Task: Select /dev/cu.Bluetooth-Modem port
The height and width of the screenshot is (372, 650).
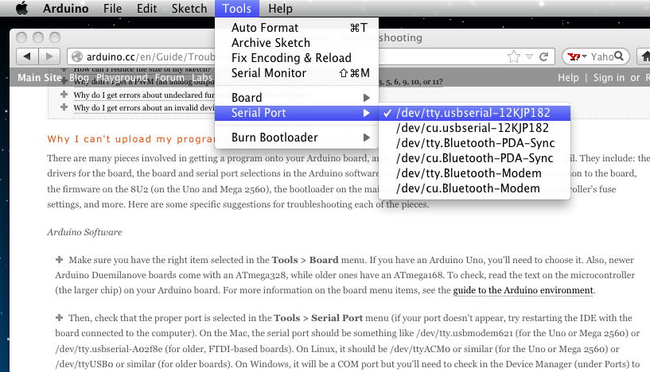Action: [x=474, y=188]
